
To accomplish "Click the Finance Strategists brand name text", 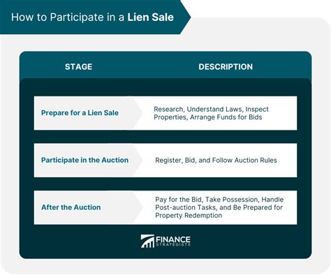I will coord(173,241).
